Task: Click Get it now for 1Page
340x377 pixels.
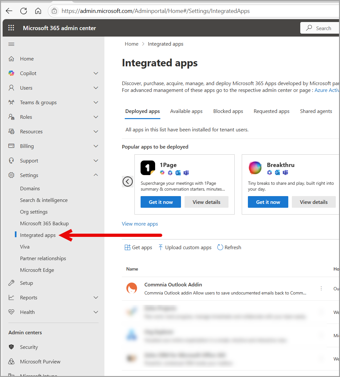Action: pos(161,202)
